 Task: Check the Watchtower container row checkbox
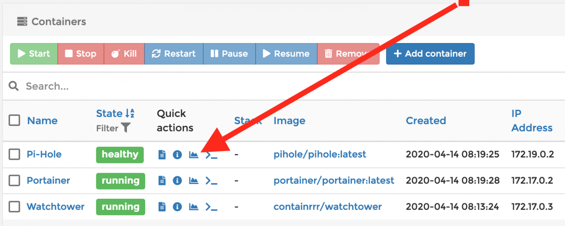pos(14,207)
